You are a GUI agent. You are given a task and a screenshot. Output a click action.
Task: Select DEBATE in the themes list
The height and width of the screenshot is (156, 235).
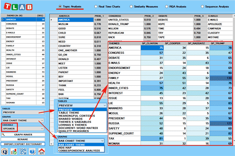point(21,28)
